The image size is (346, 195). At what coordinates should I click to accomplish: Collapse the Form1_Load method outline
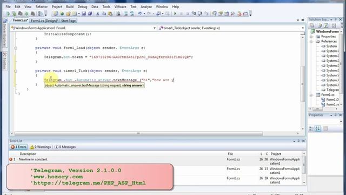(16, 48)
